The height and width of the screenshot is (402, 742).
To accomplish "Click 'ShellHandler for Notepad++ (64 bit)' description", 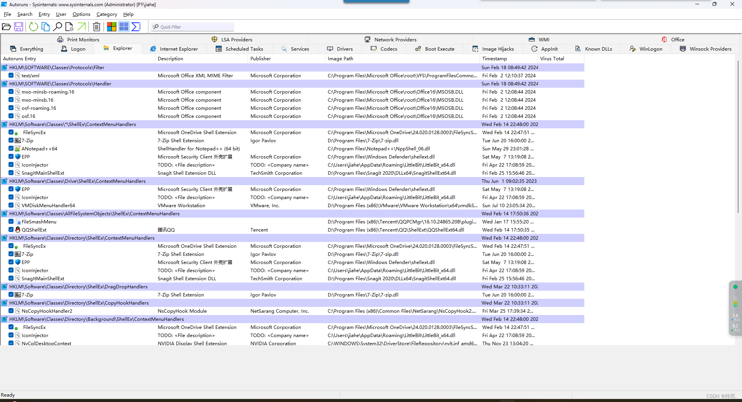I will pos(199,148).
